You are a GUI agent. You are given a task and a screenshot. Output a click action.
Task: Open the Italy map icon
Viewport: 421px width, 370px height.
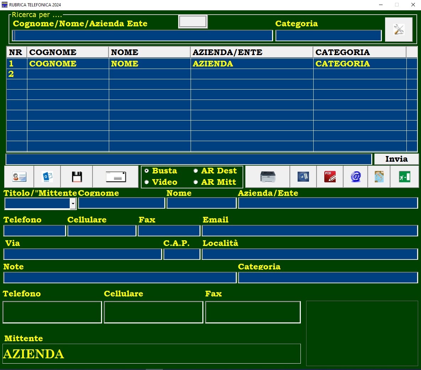coord(379,177)
